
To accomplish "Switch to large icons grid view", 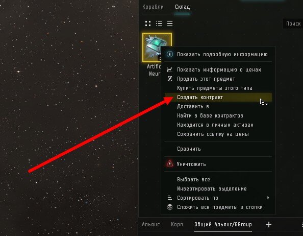I will coord(148,23).
